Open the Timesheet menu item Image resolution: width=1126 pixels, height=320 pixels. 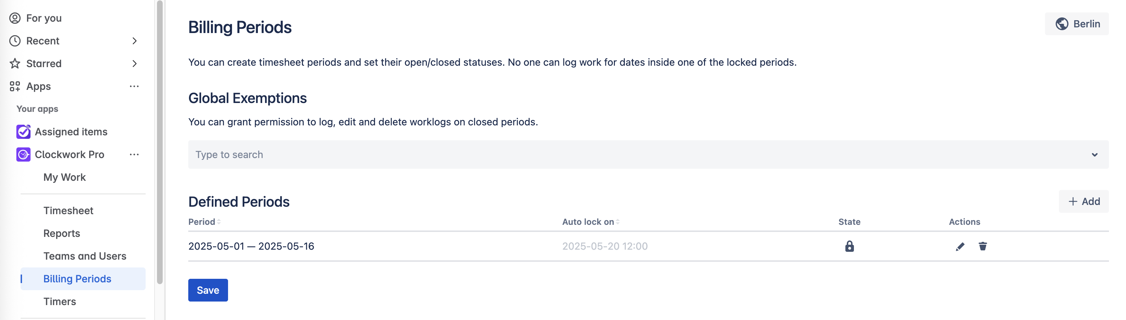[x=68, y=210]
